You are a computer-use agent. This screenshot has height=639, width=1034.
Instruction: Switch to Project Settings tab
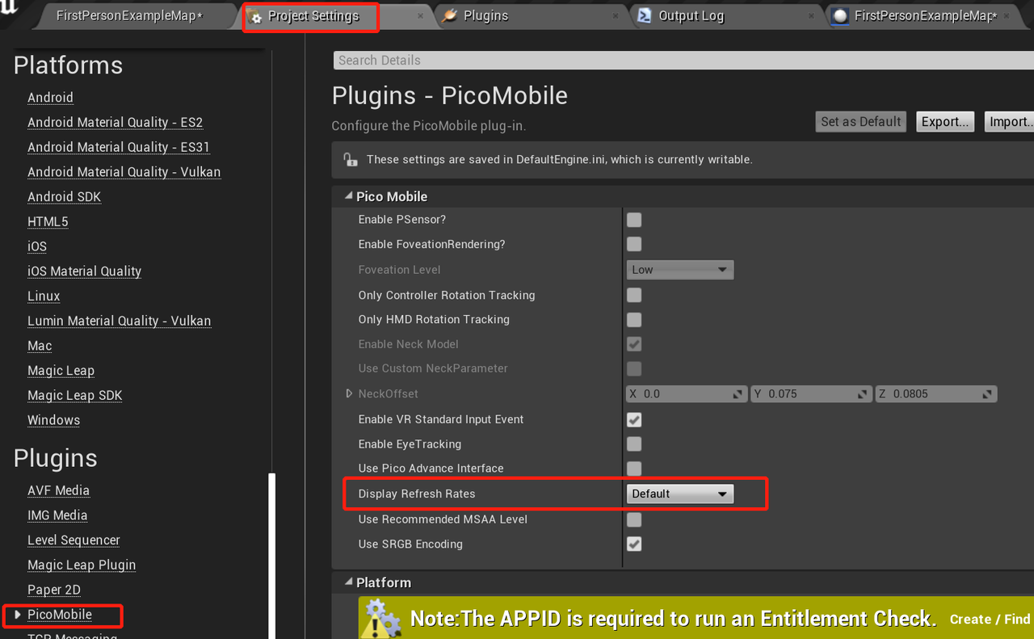pos(313,16)
